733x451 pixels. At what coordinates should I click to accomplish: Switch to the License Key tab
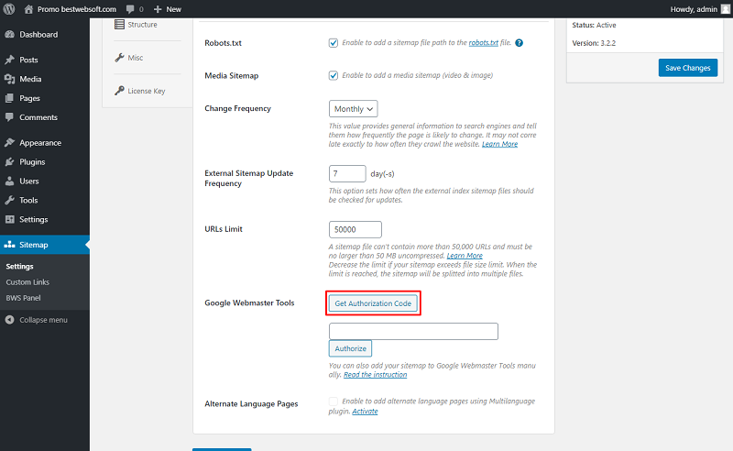[x=147, y=91]
